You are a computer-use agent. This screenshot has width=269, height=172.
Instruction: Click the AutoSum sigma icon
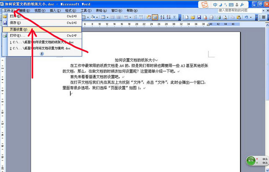[x=174, y=17]
